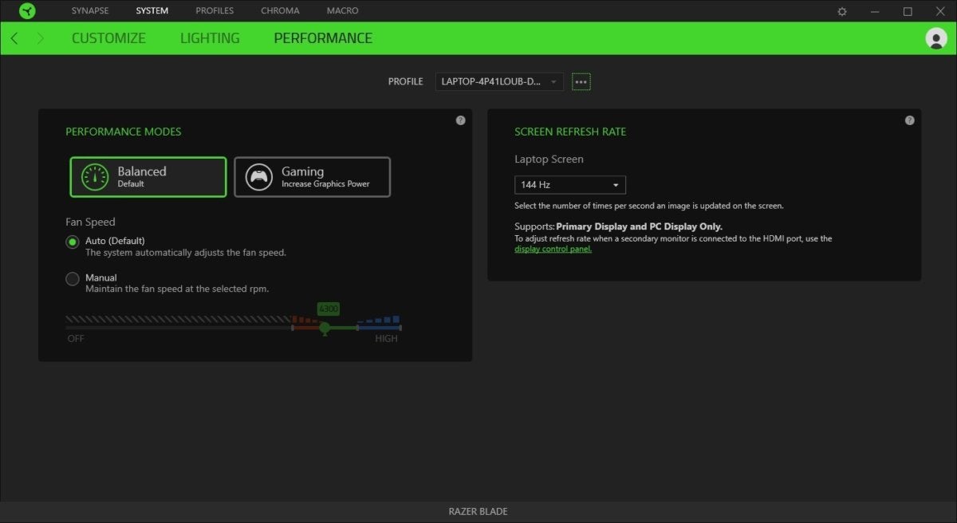
Task: Minimize the Synapse window
Action: click(876, 11)
